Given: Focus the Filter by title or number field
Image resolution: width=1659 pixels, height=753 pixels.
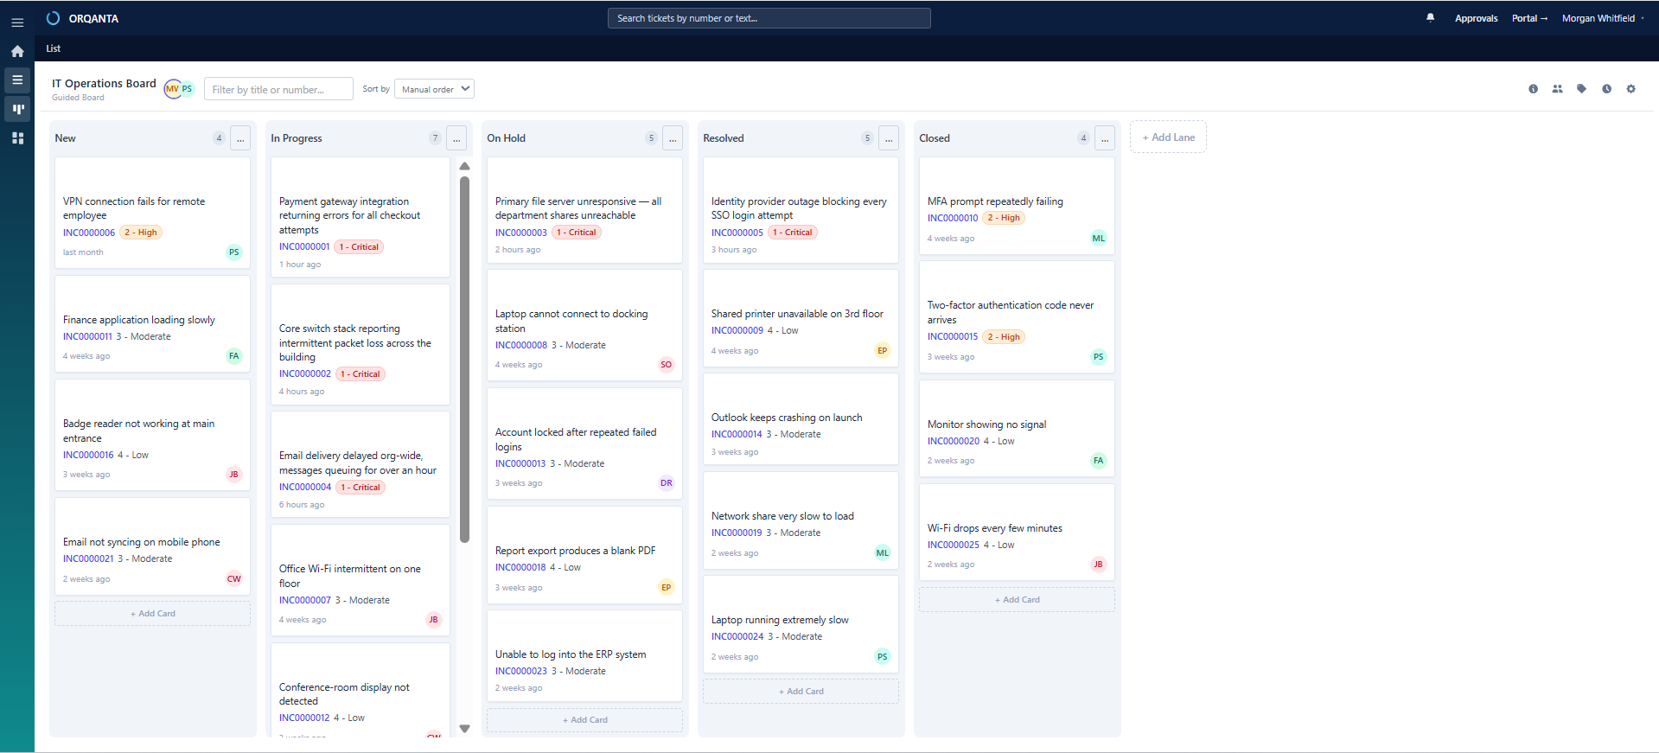Looking at the screenshot, I should (x=278, y=89).
